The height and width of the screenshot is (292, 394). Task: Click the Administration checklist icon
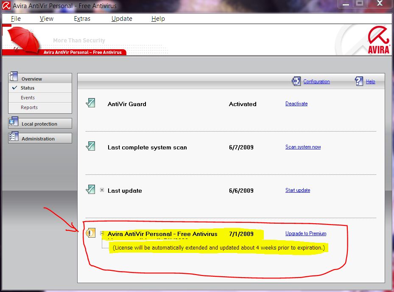[x=13, y=136]
